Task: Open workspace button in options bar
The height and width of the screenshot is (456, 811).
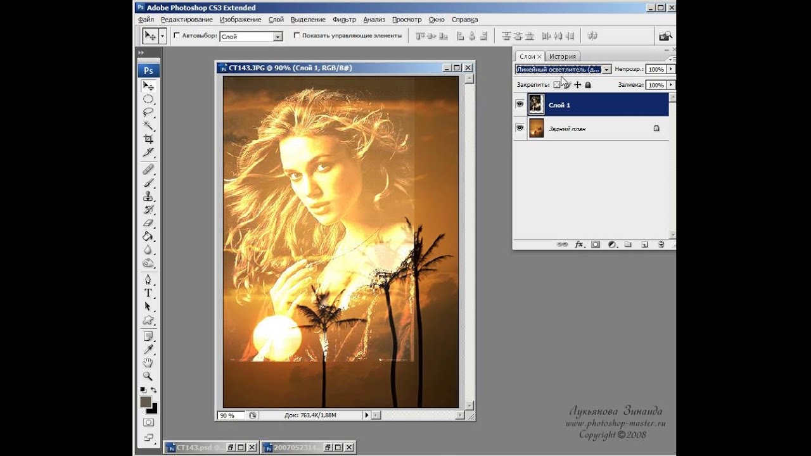Action: [665, 36]
